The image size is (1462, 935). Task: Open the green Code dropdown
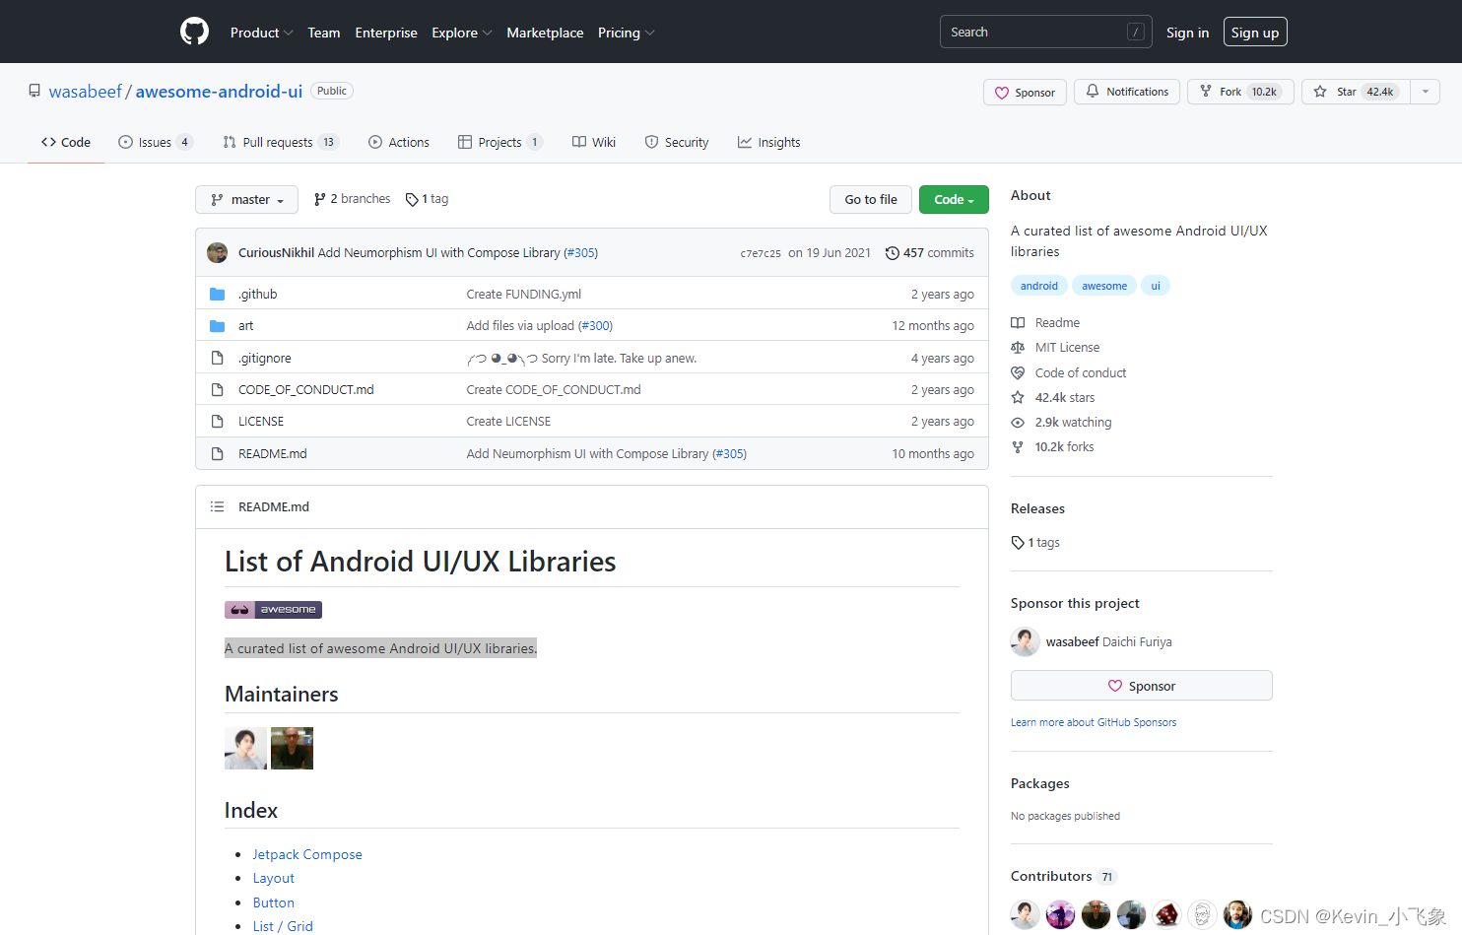coord(954,199)
